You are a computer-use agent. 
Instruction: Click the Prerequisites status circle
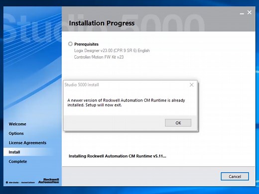pyautogui.click(x=70, y=44)
